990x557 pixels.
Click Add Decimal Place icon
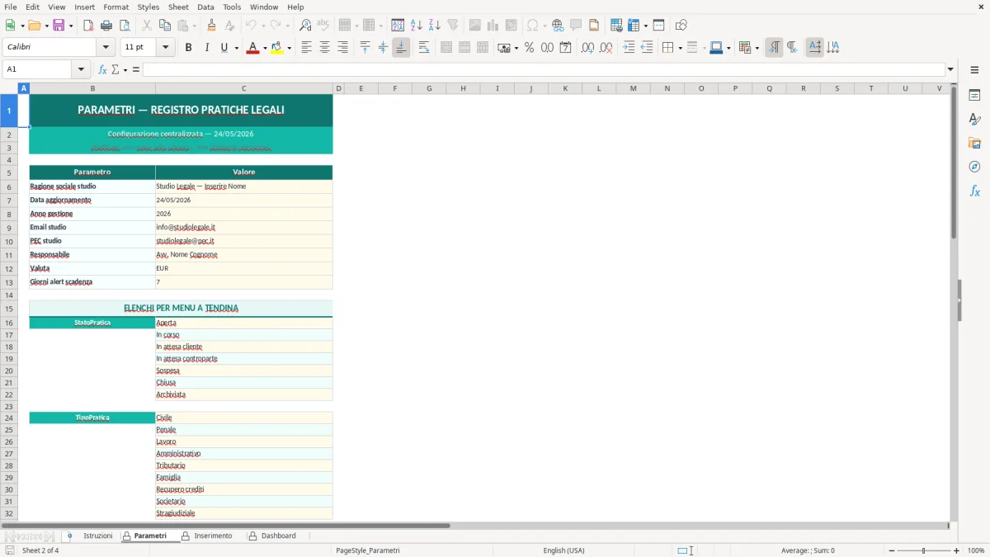click(587, 48)
